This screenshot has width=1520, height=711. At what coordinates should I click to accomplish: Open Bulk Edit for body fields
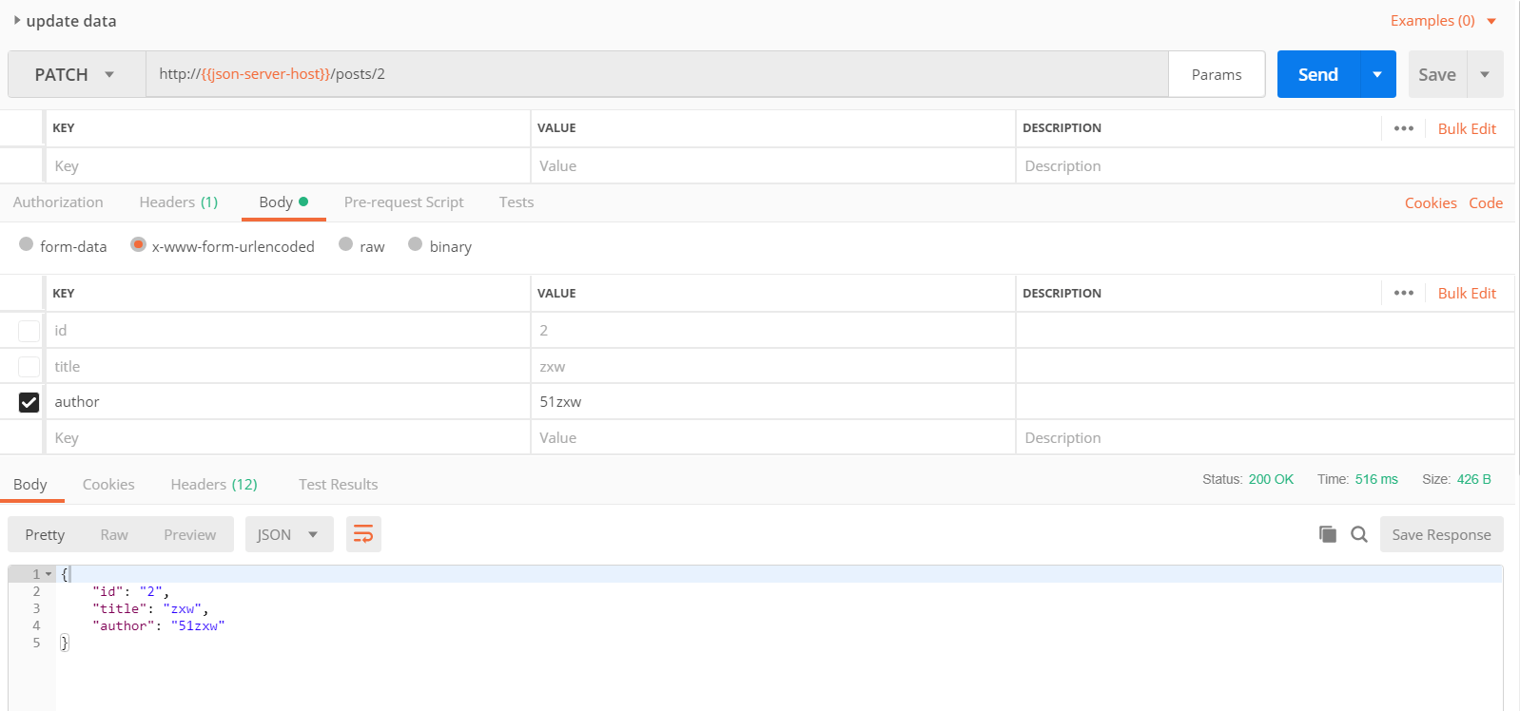1467,293
